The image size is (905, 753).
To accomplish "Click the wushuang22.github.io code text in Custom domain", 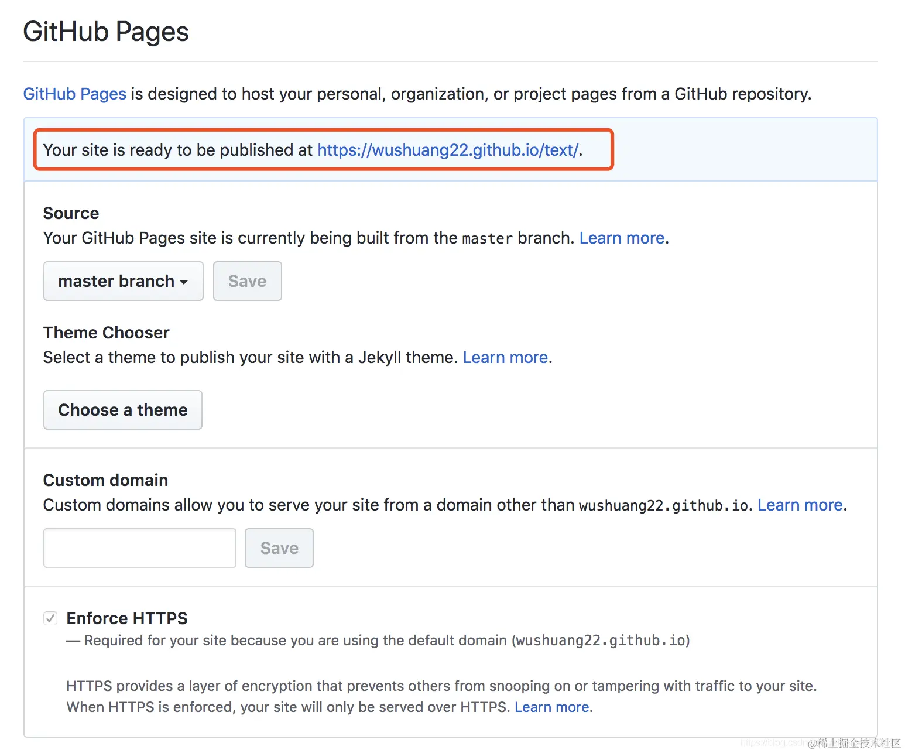I will 664,505.
